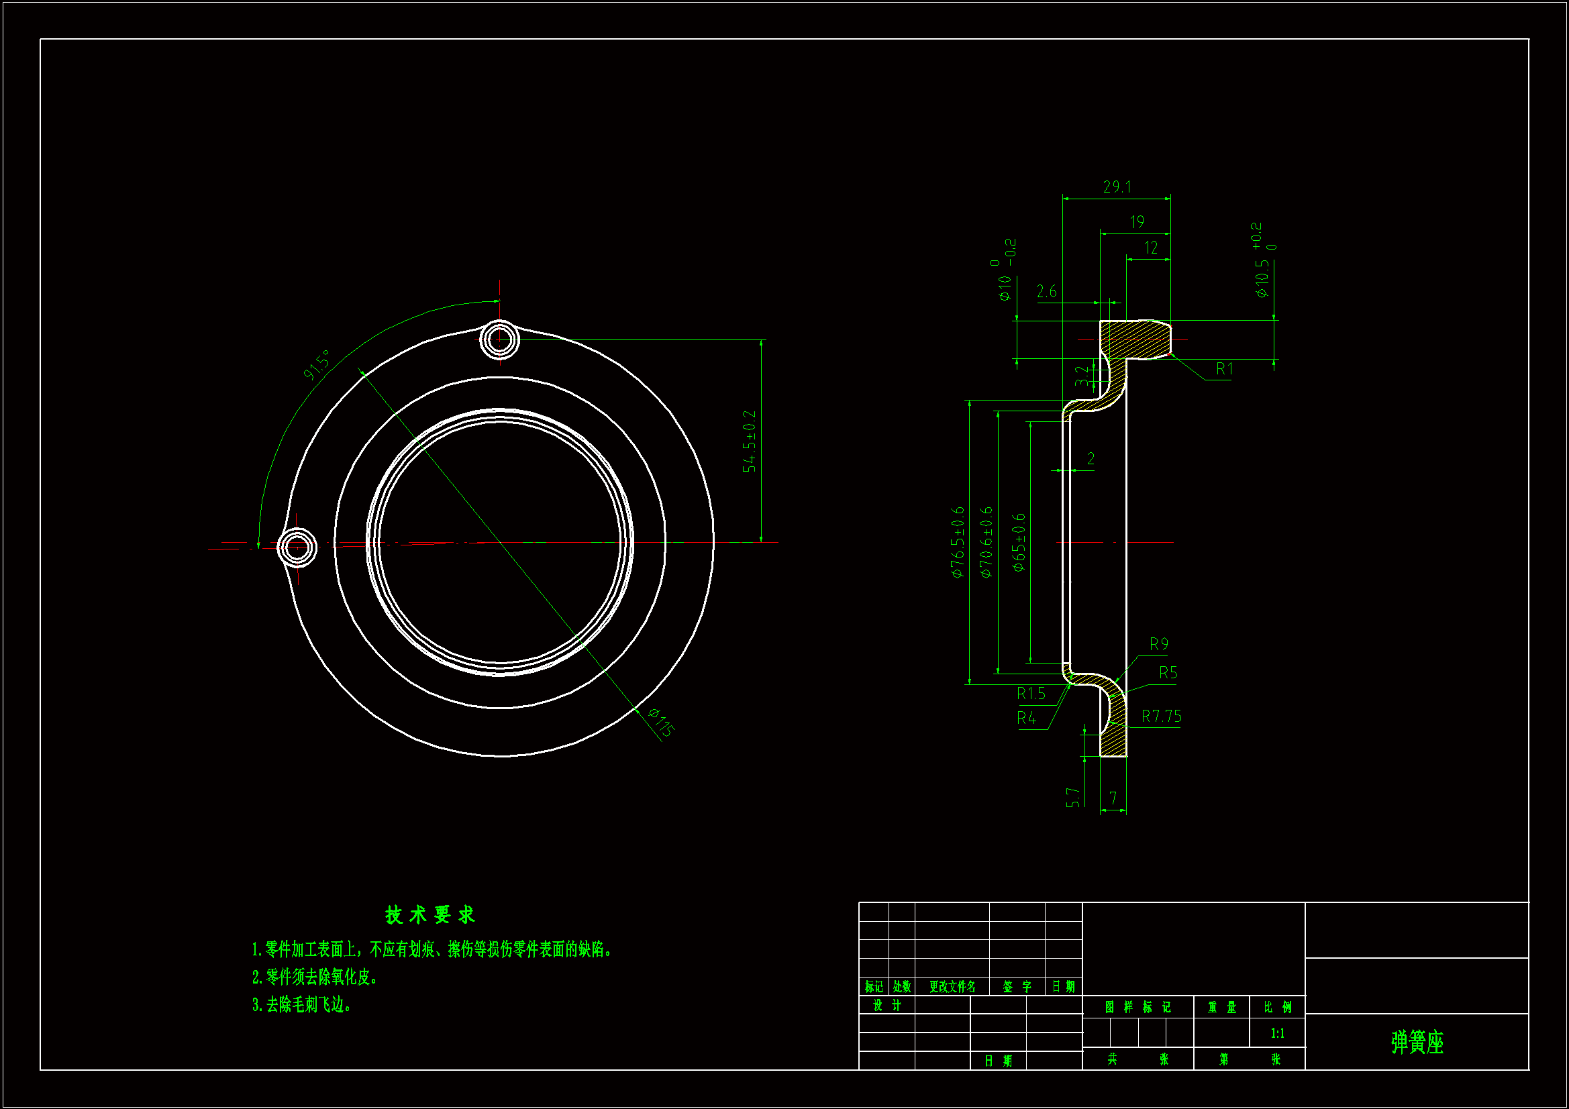1569x1109 pixels.
Task: Click the 弹簧座 part name in the title block
Action: coord(1417,1043)
